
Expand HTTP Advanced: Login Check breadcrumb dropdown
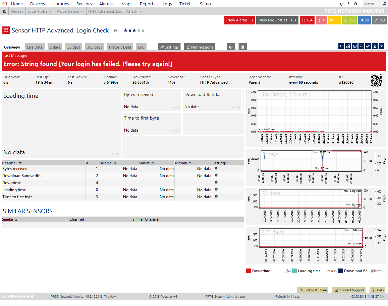[x=140, y=11]
